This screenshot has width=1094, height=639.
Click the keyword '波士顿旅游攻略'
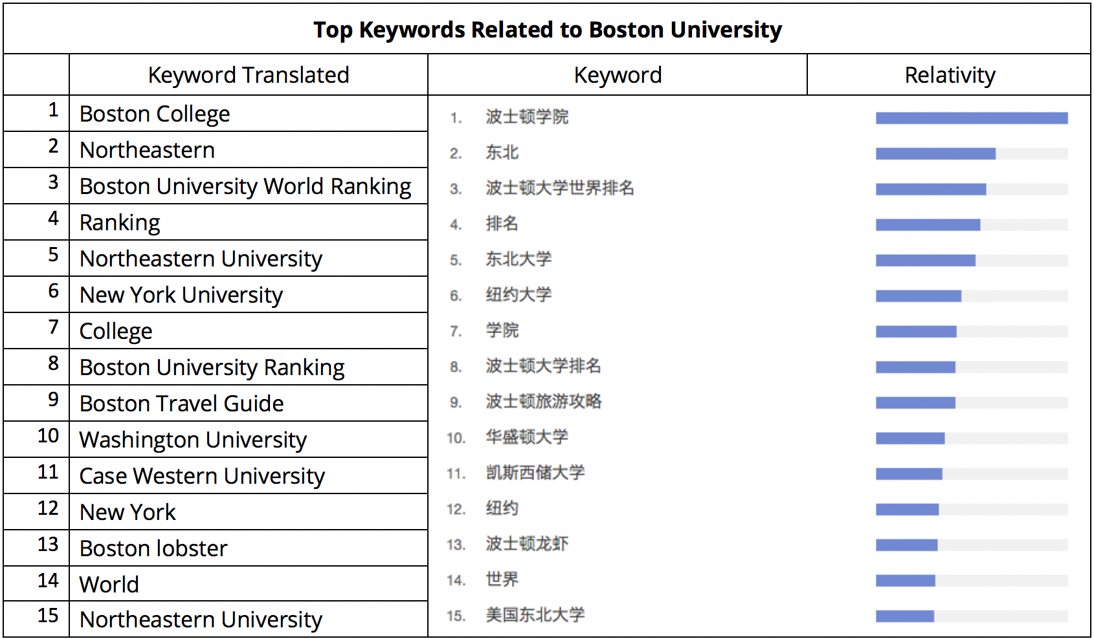543,402
